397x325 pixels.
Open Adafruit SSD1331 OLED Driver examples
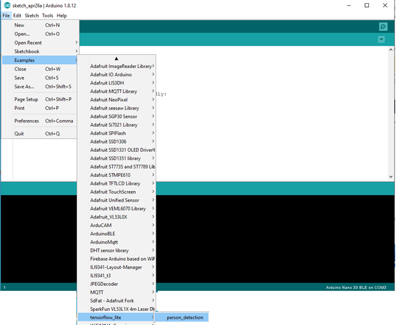117,150
